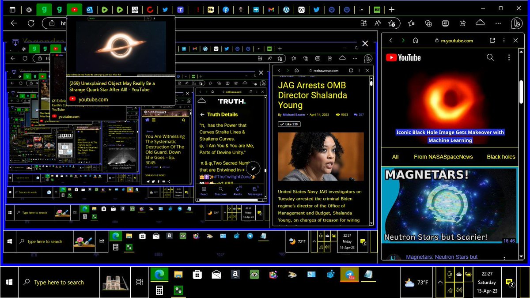
Task: Open Task View on the taskbar
Action: click(x=140, y=282)
